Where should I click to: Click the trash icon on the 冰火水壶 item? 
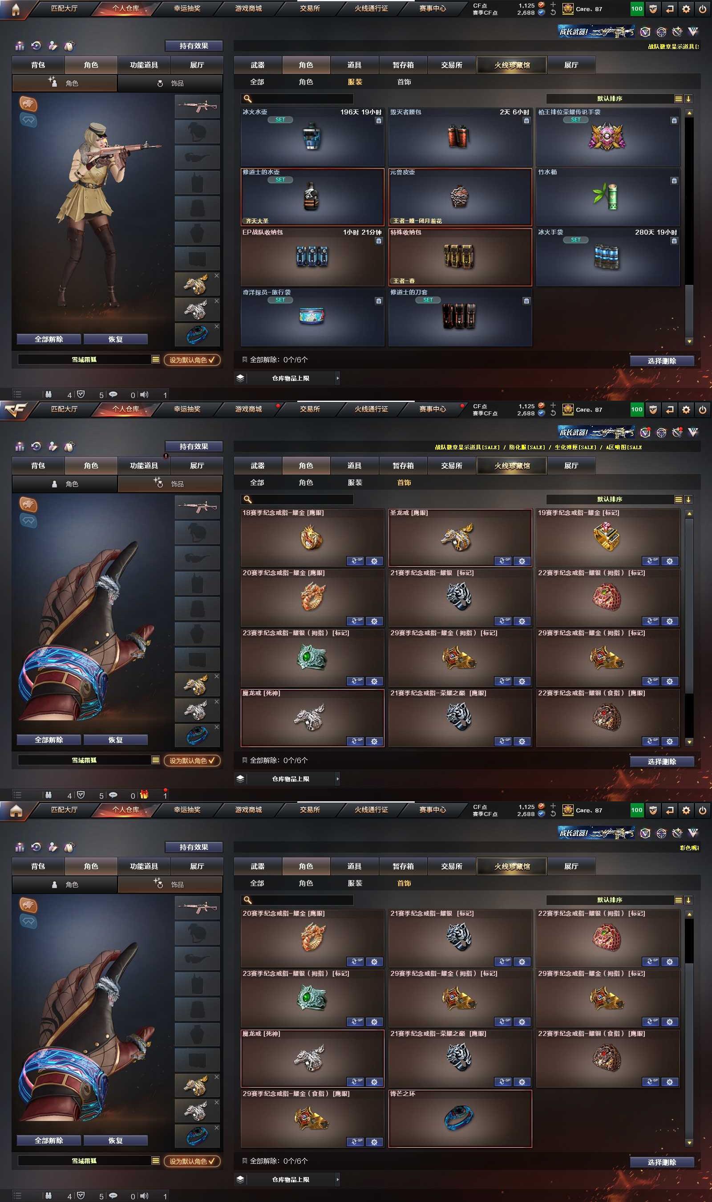[x=379, y=121]
